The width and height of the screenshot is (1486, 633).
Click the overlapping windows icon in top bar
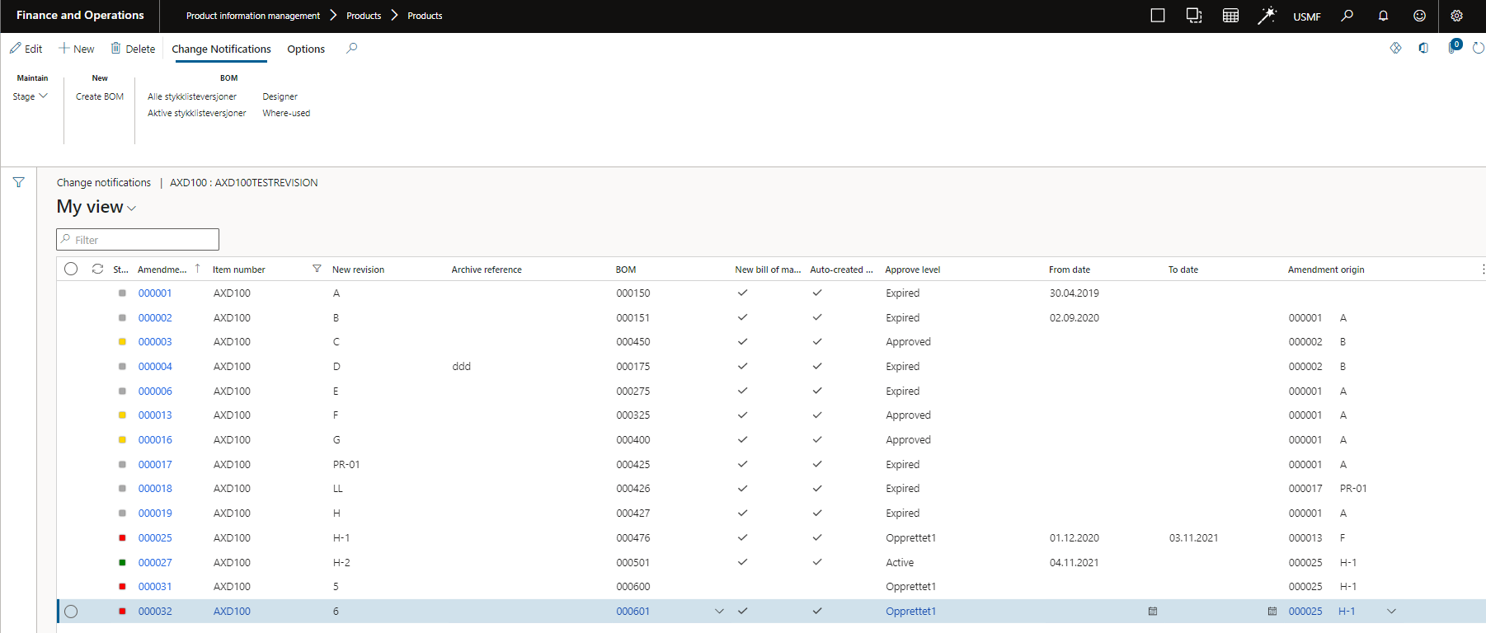click(1194, 16)
